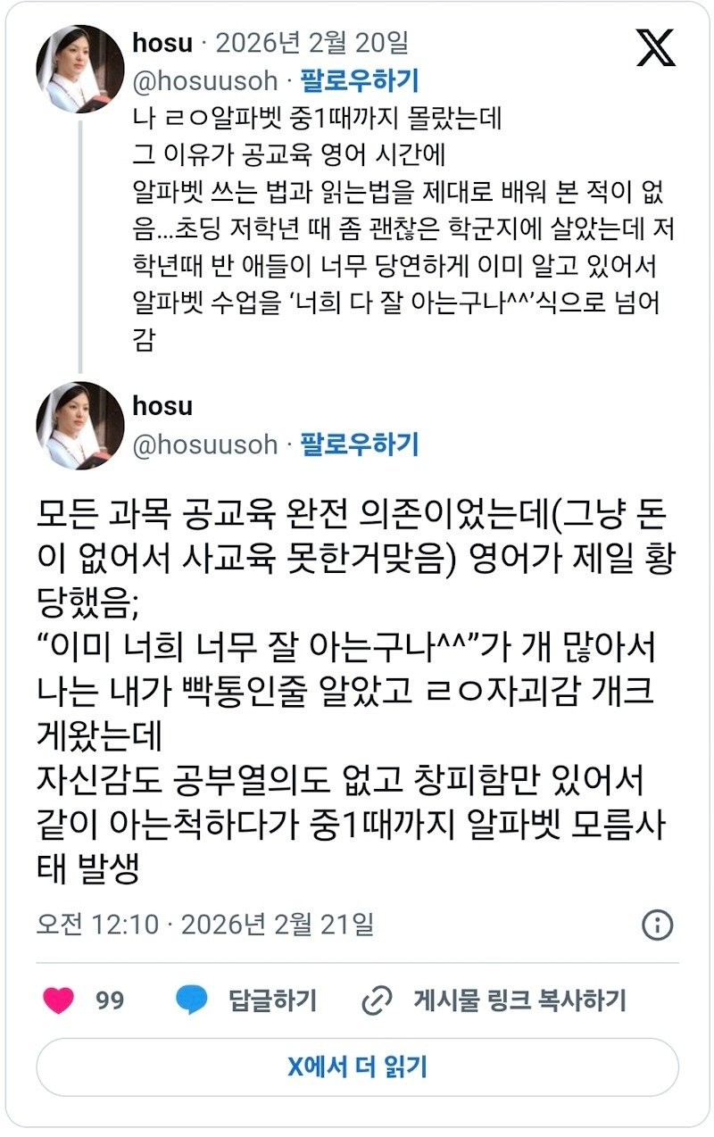Image resolution: width=714 pixels, height=1137 pixels.
Task: Click the chain link copy icon
Action: point(378,1000)
